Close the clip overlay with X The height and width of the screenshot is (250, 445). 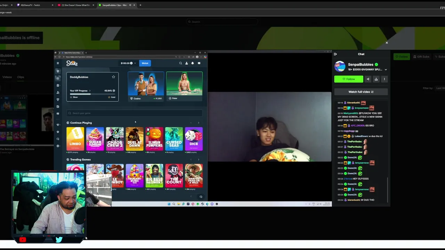click(x=387, y=43)
